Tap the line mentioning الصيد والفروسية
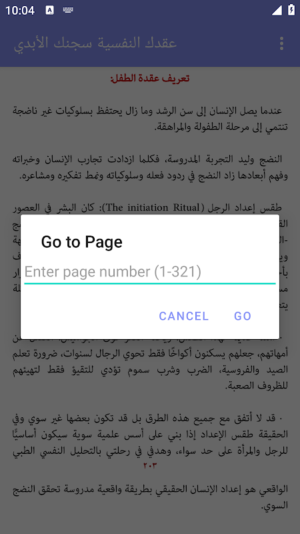 coord(150,370)
